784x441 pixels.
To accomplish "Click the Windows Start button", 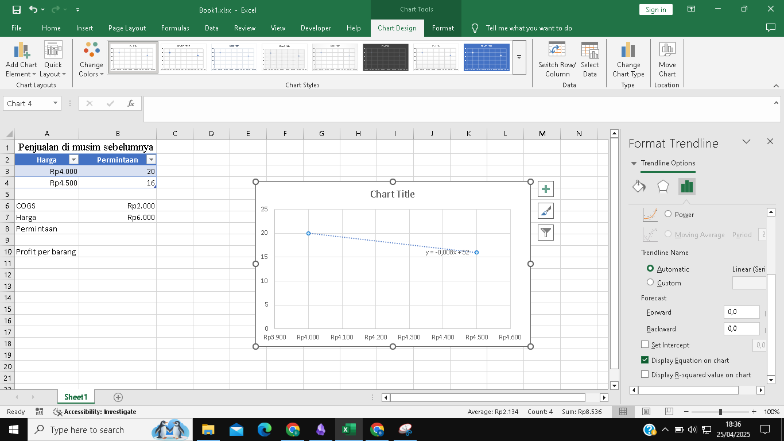I will [x=13, y=430].
